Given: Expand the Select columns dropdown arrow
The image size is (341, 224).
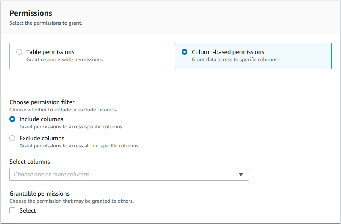Looking at the screenshot, I should pyautogui.click(x=240, y=174).
